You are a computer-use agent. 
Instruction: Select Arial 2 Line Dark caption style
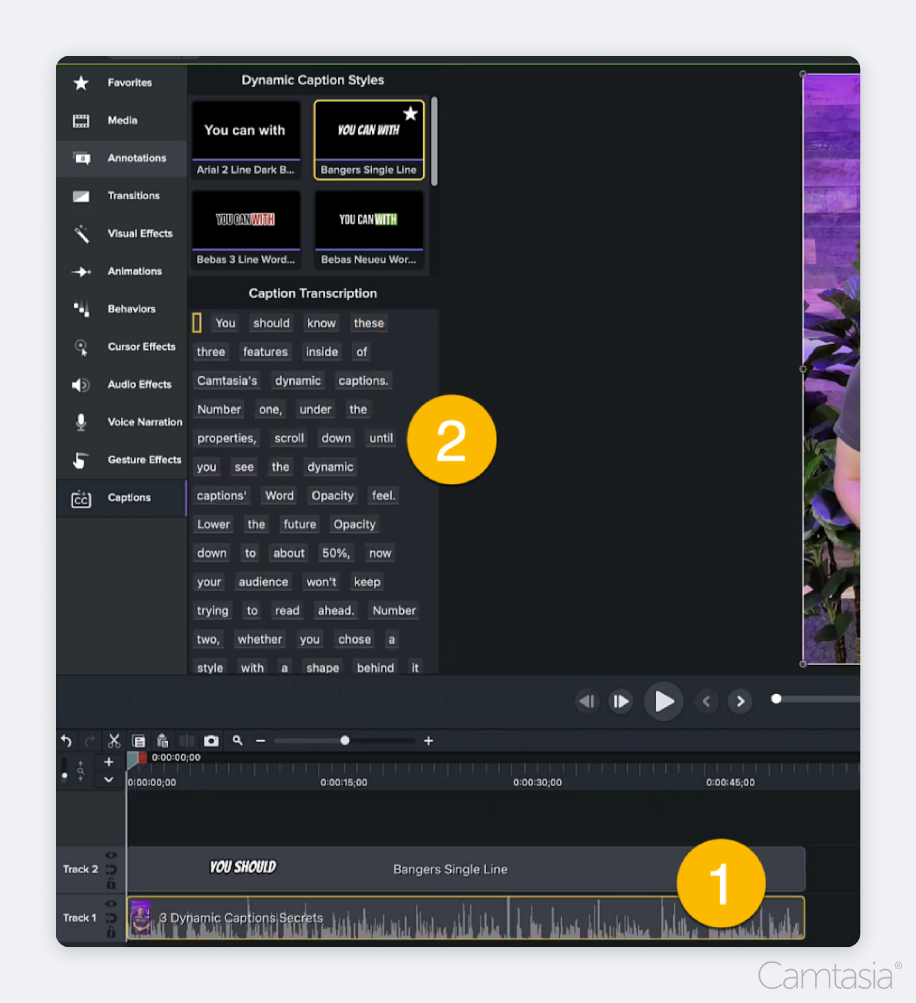[x=246, y=140]
